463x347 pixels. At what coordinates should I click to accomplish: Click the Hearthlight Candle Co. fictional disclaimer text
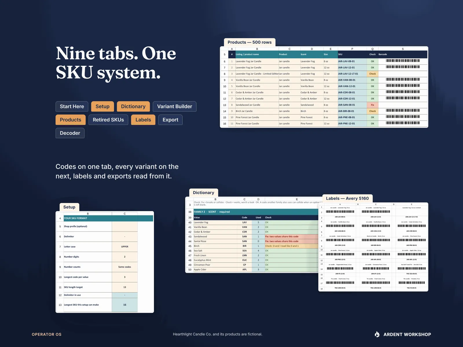coord(218,334)
